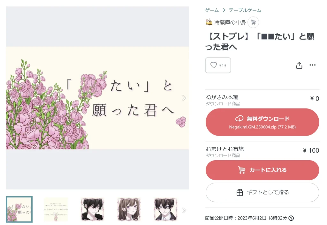
Task: Click the help question mark next to publication date
Action: click(x=291, y=218)
